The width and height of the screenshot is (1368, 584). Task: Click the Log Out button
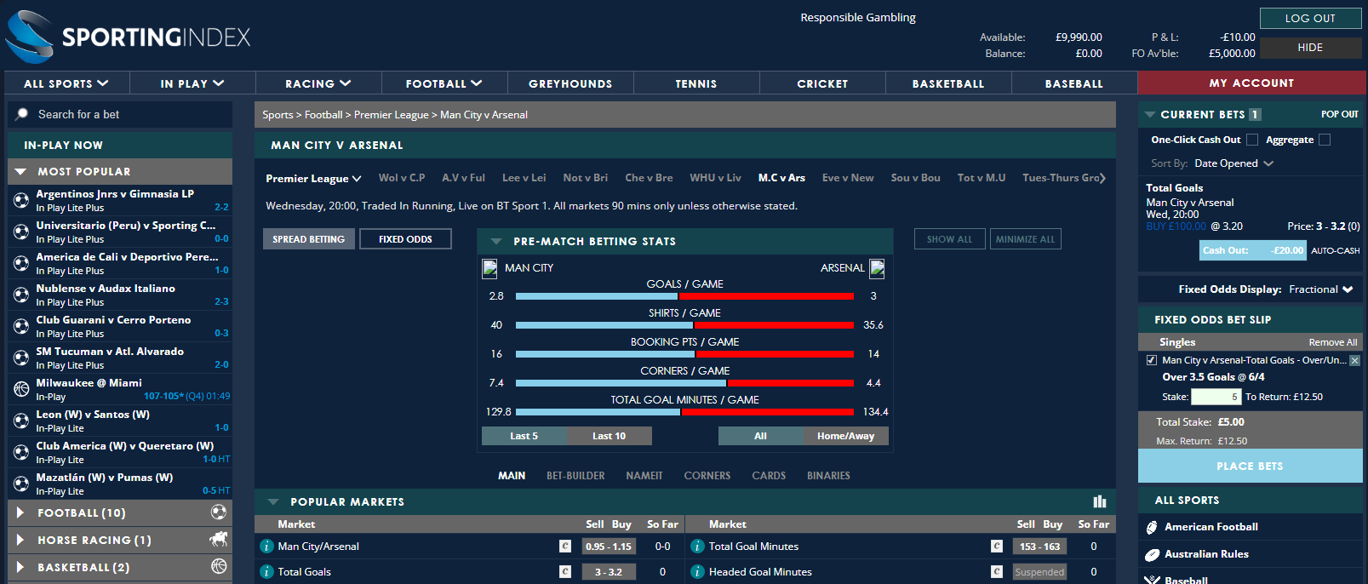(1310, 18)
